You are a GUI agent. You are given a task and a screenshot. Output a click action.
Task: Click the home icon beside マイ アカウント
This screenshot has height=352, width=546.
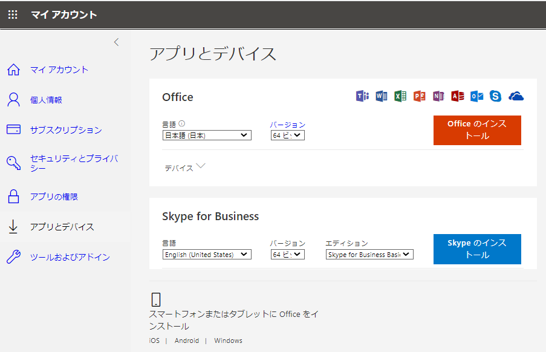(13, 70)
